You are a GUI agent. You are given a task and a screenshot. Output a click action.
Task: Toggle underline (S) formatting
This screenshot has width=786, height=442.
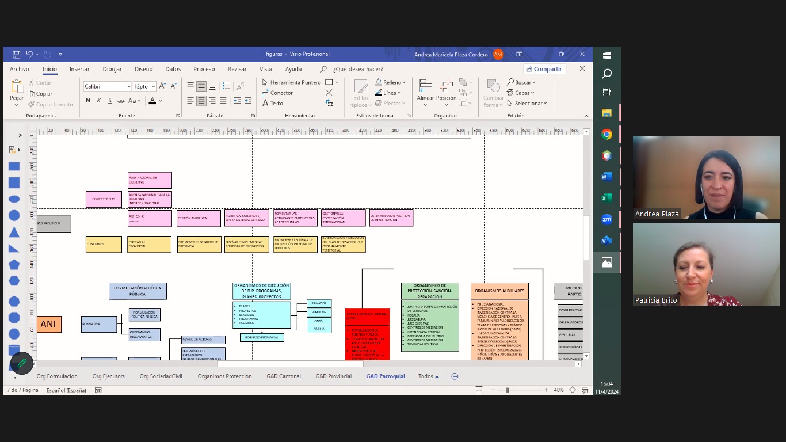point(110,101)
